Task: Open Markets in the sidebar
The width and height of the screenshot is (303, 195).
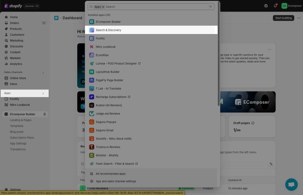Action: [x=15, y=58]
